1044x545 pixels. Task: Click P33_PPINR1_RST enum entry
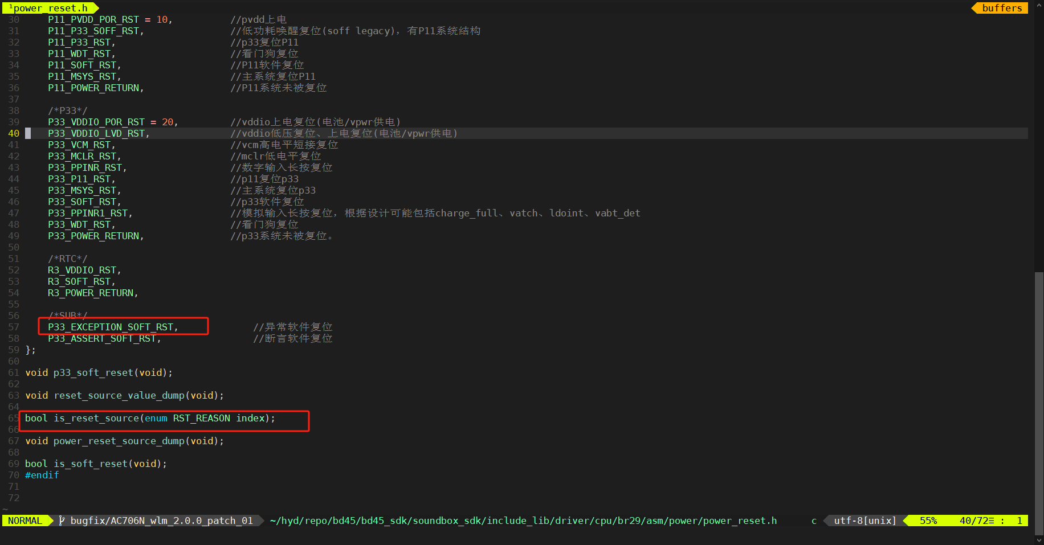[x=90, y=213]
